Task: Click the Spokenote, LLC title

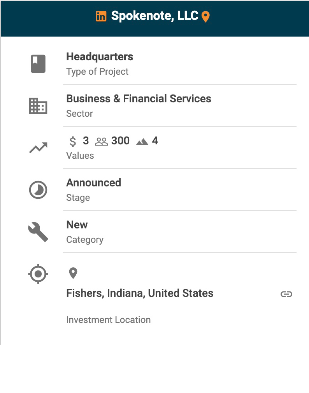Action: [x=154, y=16]
